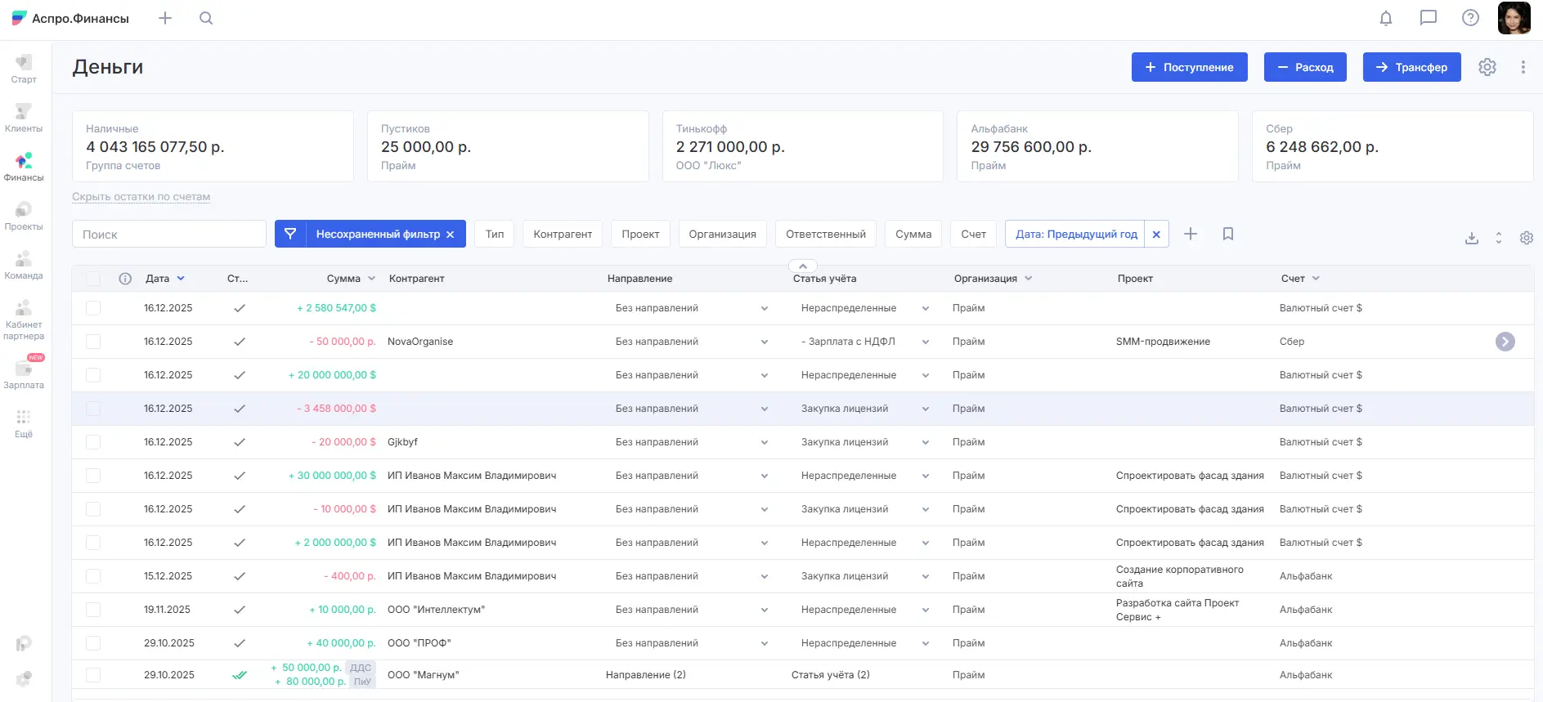Open the chat messages icon
Screen dimensions: 1543x702
[x=1428, y=18]
